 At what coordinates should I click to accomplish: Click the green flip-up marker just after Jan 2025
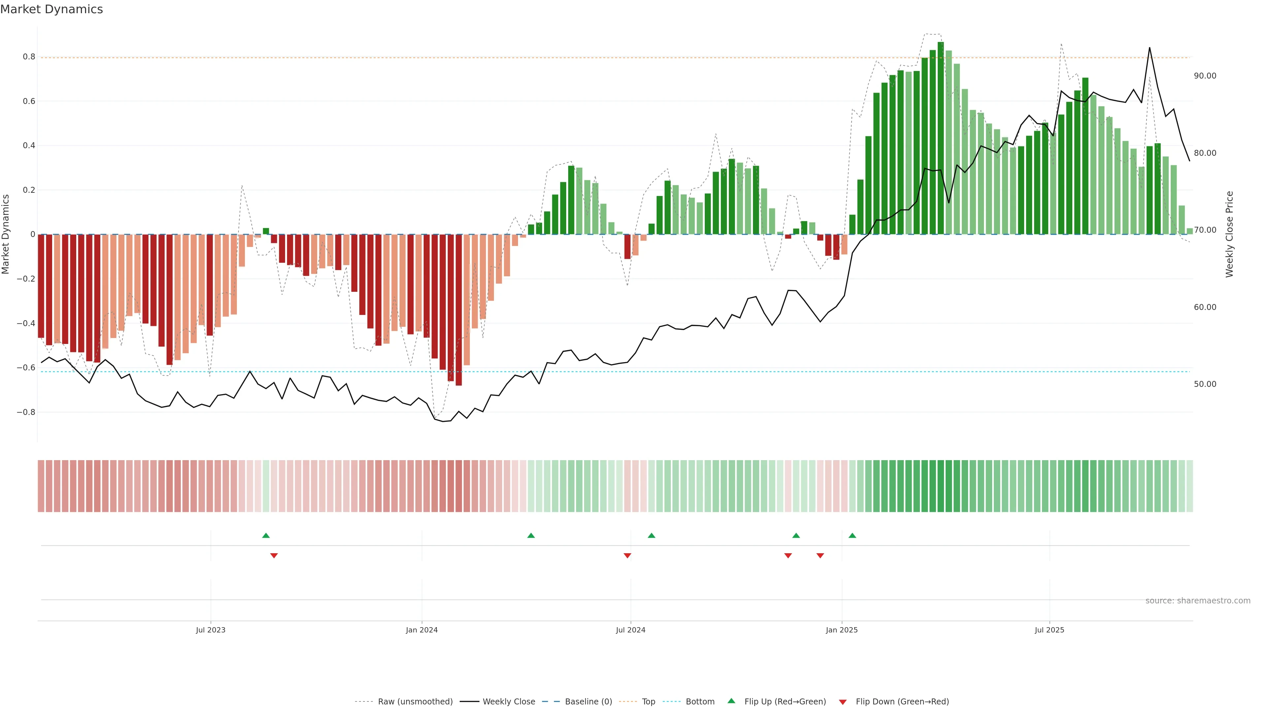[852, 535]
